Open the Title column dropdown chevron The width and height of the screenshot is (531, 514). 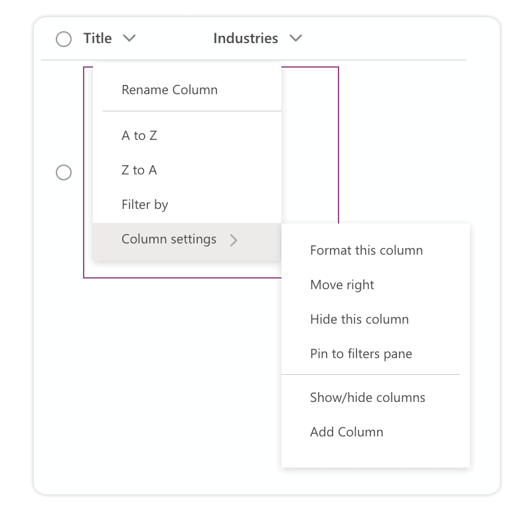[x=129, y=38]
